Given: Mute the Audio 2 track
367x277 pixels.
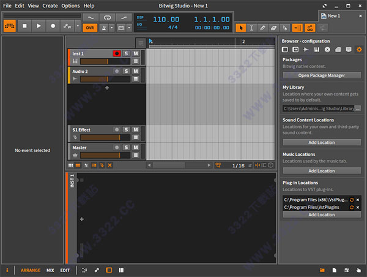Looking at the screenshot, I should tap(136, 71).
